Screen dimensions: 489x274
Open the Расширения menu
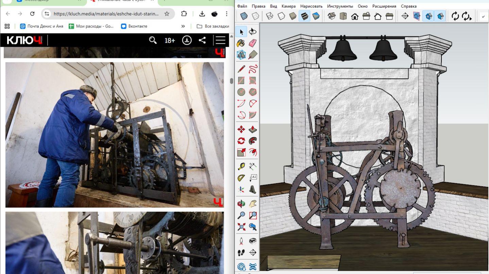pyautogui.click(x=384, y=6)
